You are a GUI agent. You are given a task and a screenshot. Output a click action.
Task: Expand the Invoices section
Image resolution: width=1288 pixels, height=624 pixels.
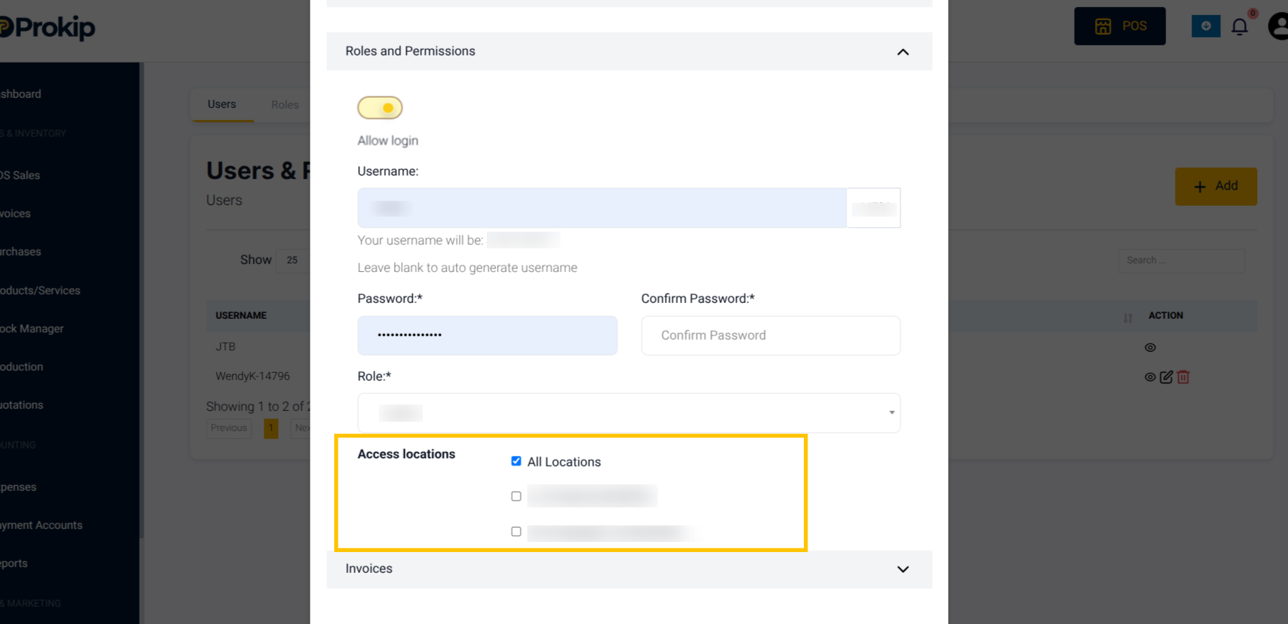click(x=903, y=569)
